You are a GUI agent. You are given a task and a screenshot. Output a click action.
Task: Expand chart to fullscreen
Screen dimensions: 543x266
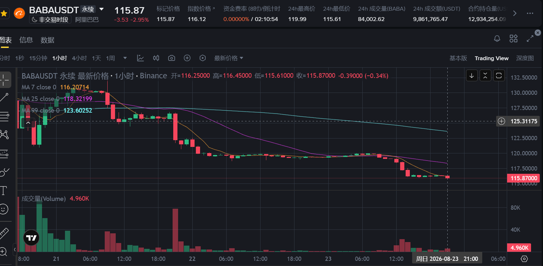click(x=530, y=39)
